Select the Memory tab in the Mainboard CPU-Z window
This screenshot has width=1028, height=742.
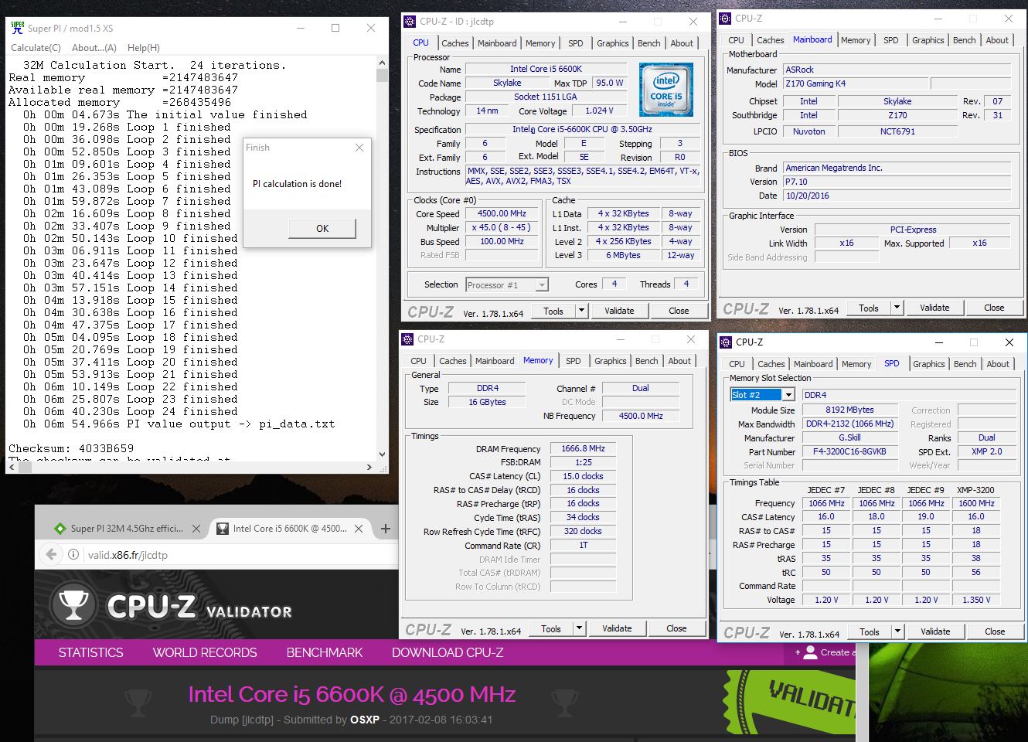point(855,40)
